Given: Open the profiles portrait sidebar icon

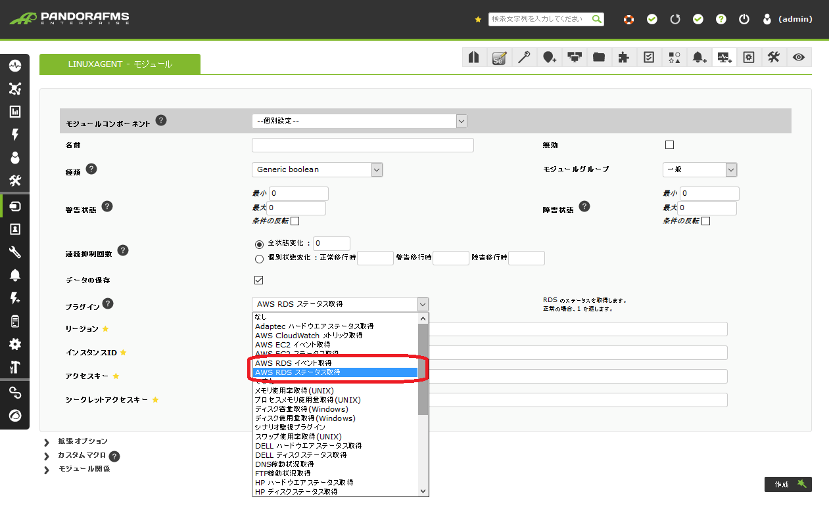Looking at the screenshot, I should click(14, 229).
